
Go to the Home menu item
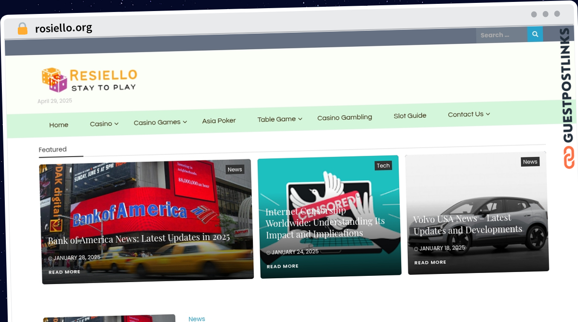(59, 125)
